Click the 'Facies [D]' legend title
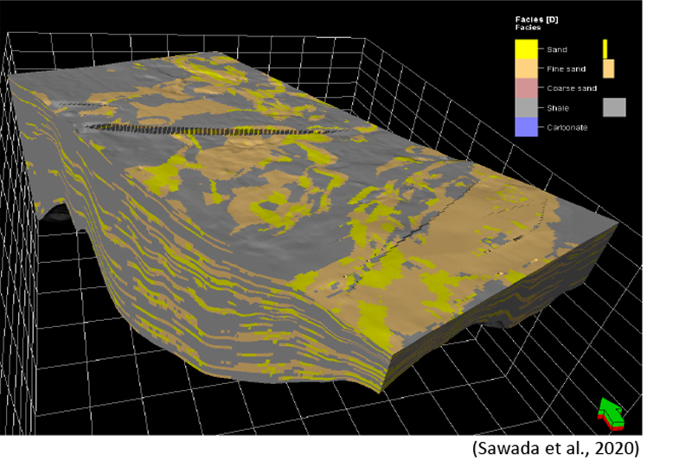 pyautogui.click(x=536, y=19)
